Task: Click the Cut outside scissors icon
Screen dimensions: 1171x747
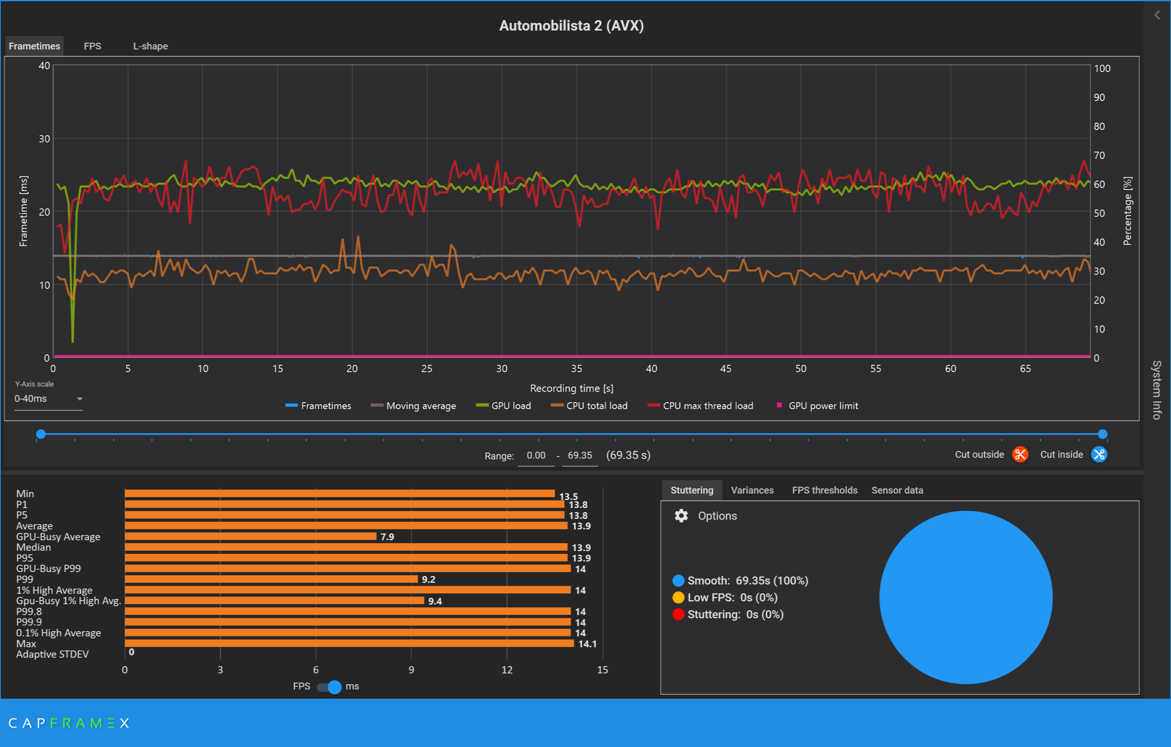Action: point(1020,455)
